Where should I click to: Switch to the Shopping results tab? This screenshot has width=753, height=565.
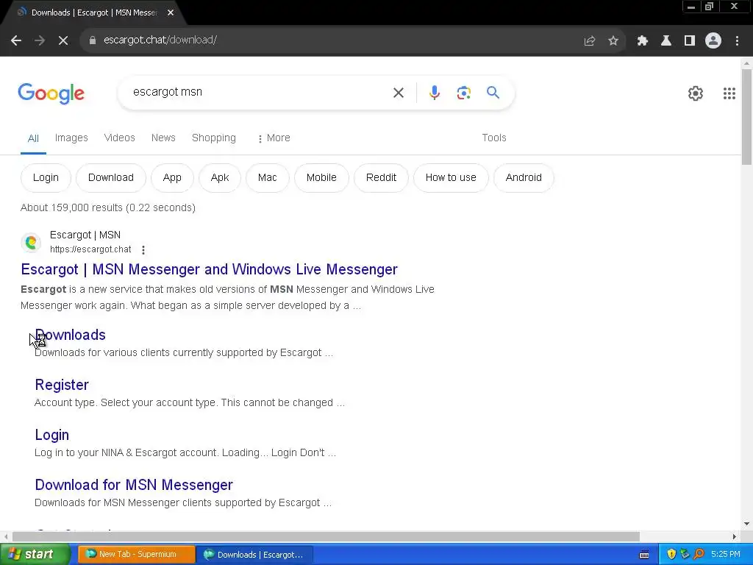click(214, 138)
